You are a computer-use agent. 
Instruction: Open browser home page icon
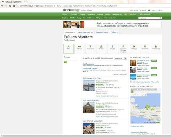coord(14,6)
